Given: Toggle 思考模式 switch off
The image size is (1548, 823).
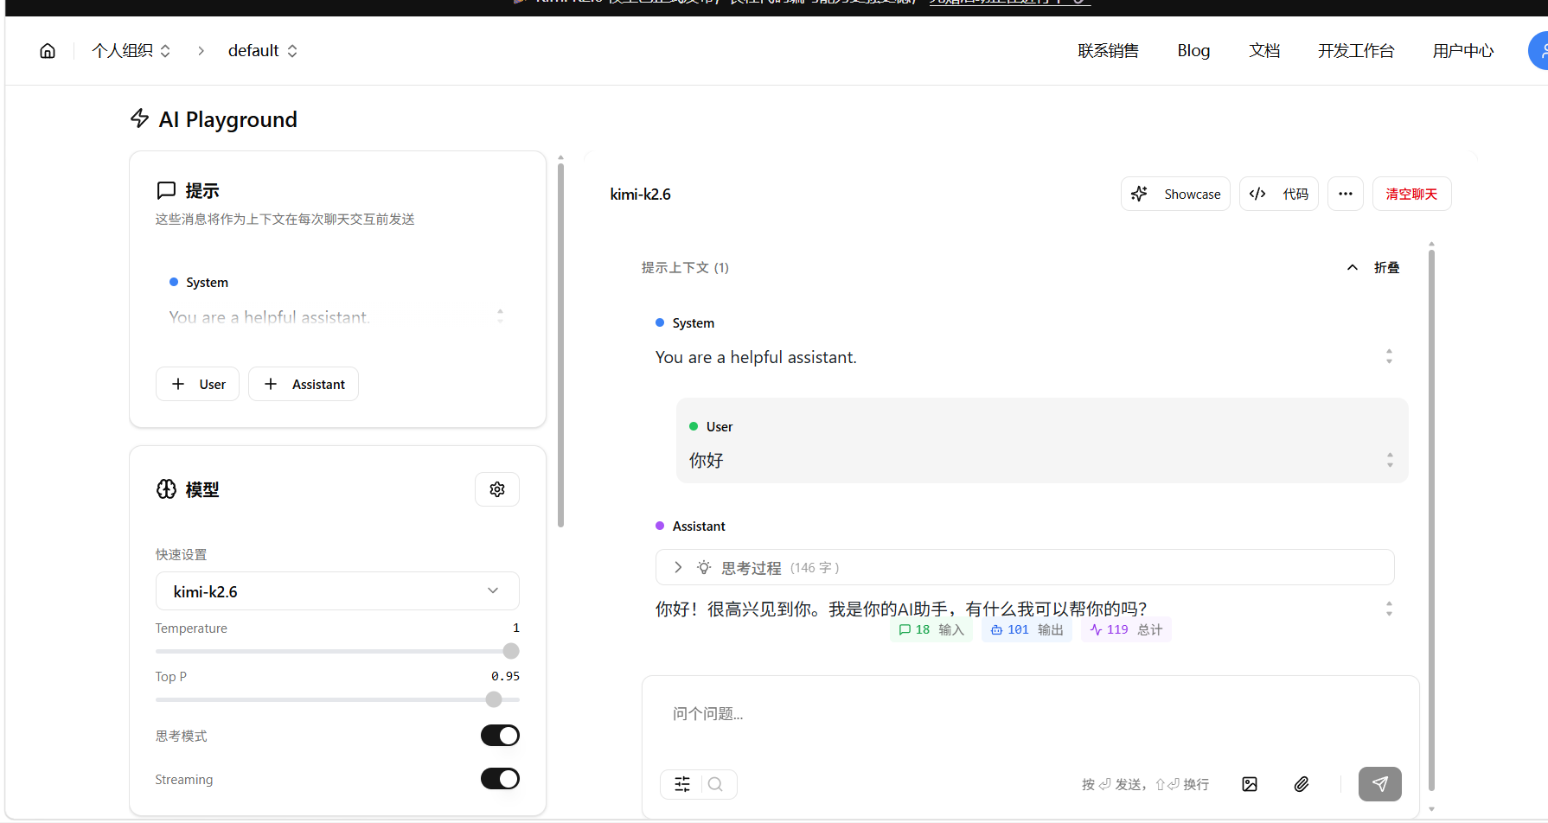Looking at the screenshot, I should coord(500,736).
